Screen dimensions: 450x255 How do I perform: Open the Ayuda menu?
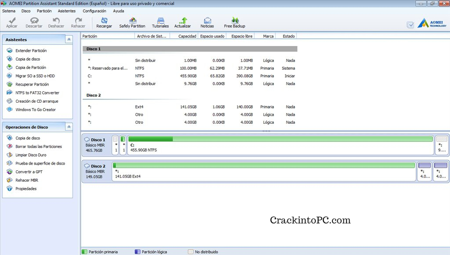(119, 11)
